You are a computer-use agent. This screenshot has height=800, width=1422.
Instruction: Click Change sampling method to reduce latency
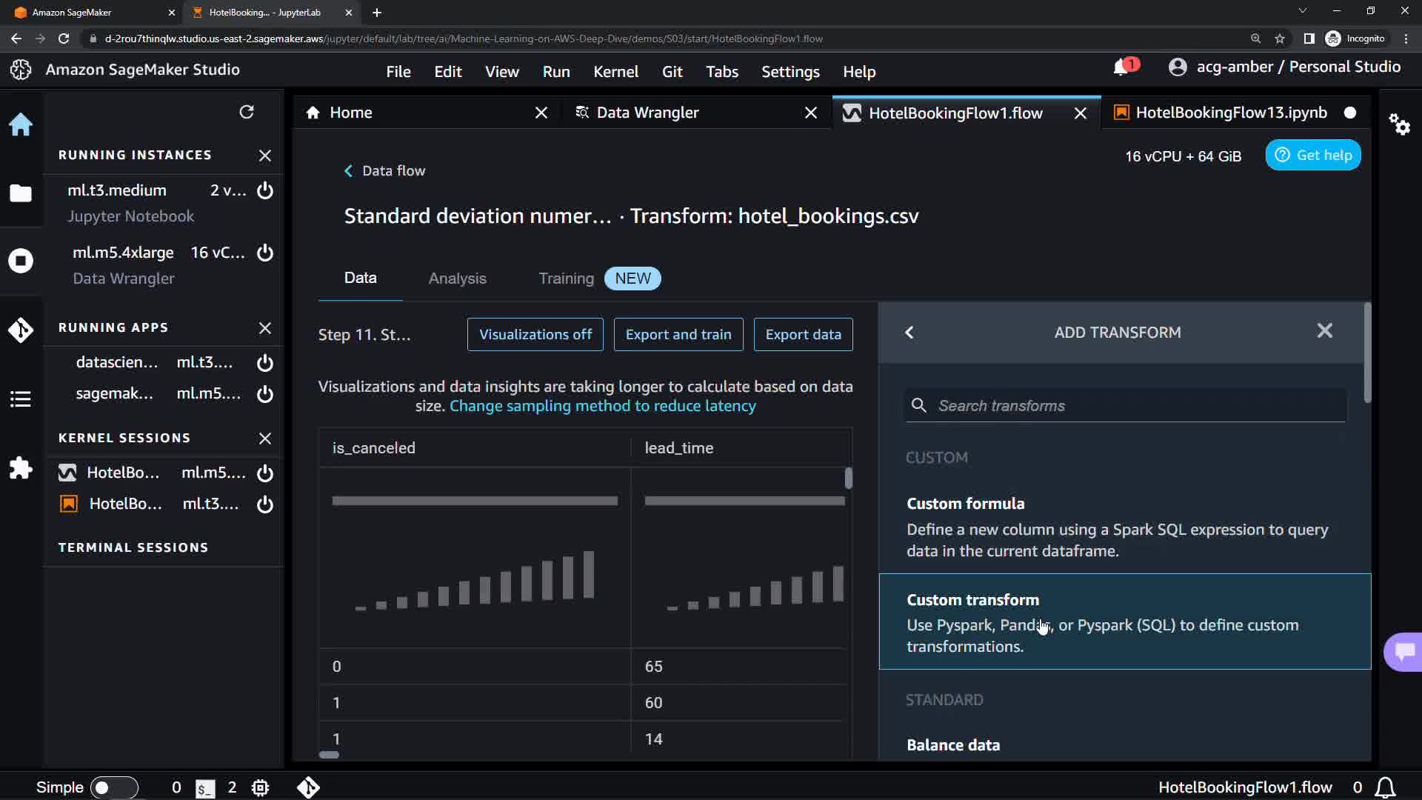tap(602, 407)
